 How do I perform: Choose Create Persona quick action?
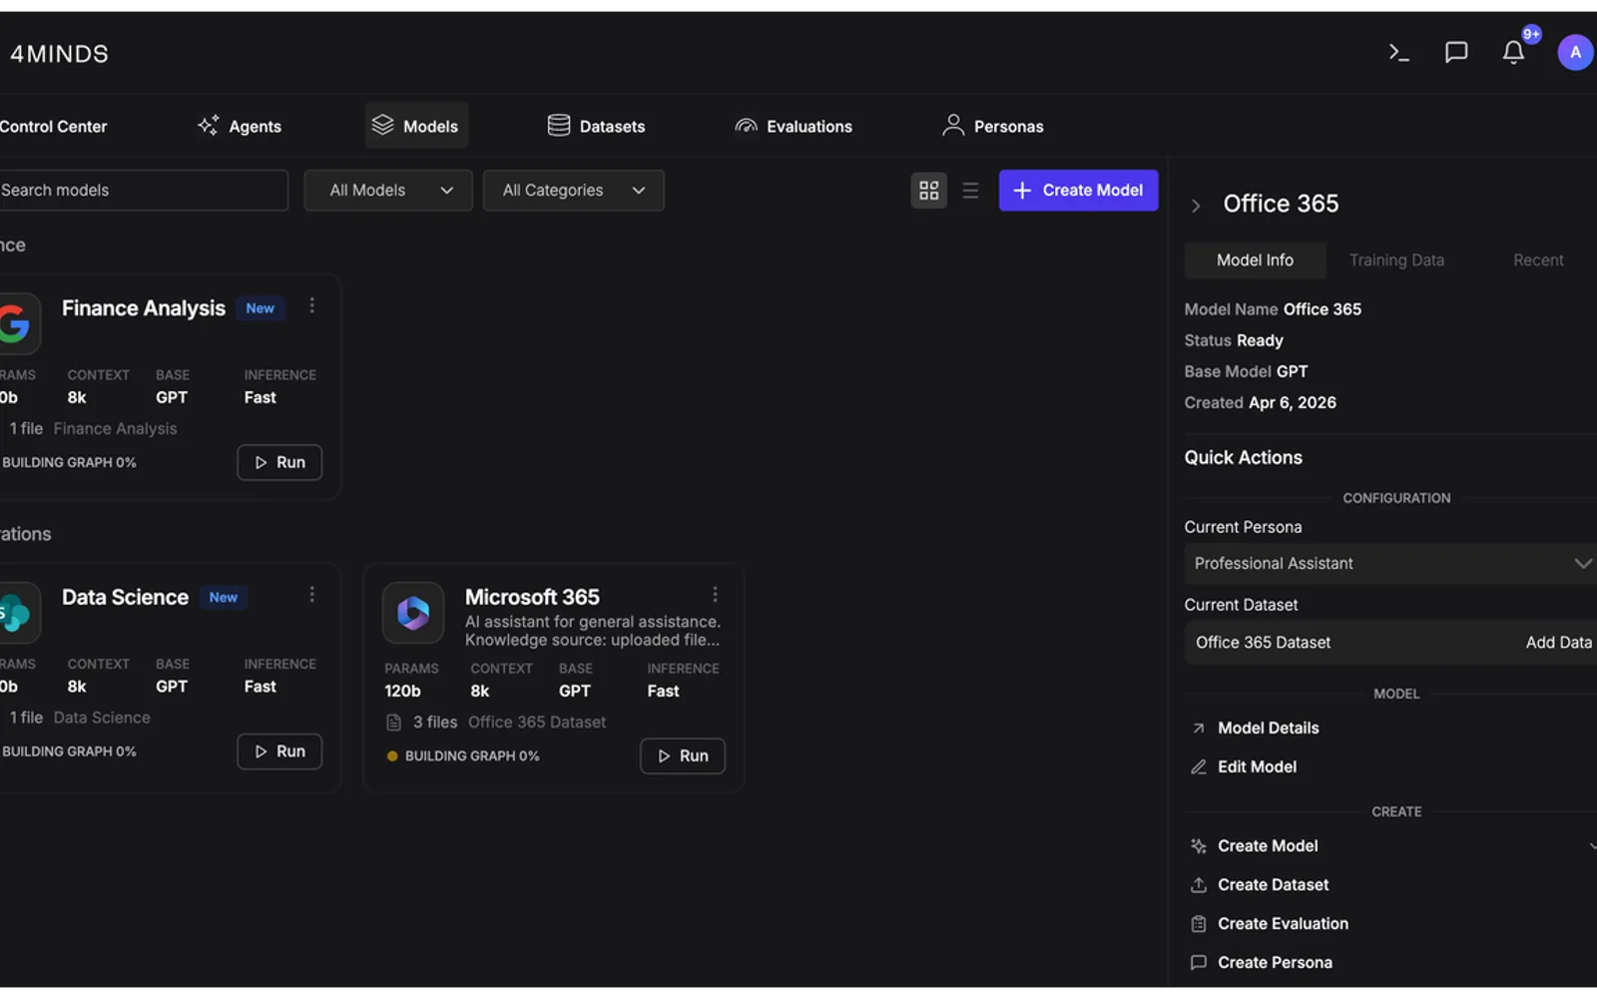coord(1262,963)
